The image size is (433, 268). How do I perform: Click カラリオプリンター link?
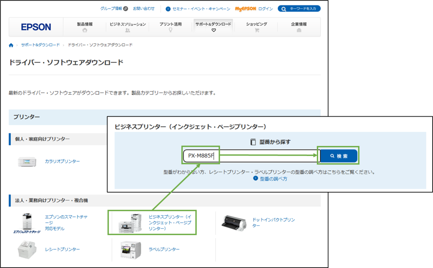[x=62, y=162]
